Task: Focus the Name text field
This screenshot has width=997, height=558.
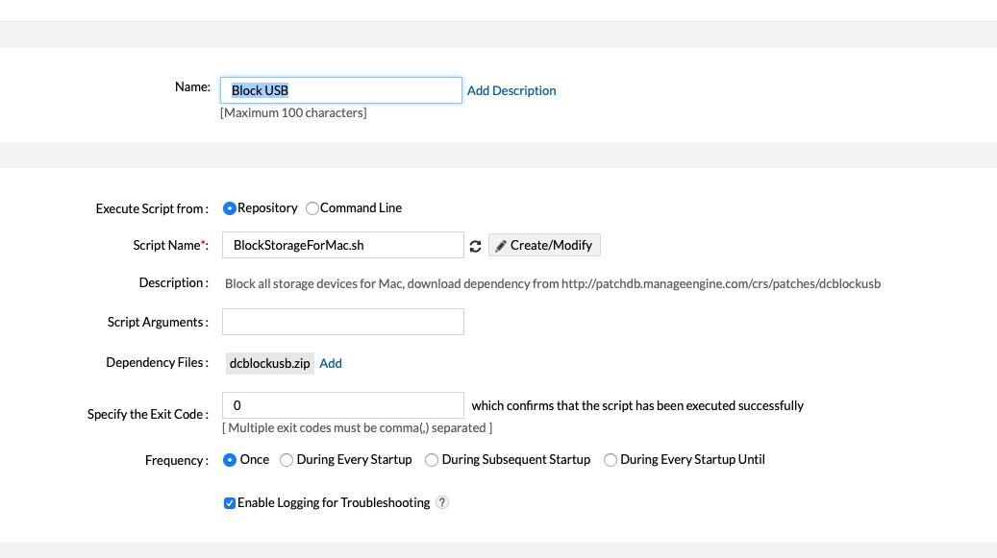Action: [341, 90]
